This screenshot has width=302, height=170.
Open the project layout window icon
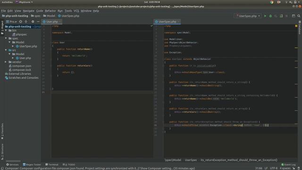pyautogui.click(x=294, y=16)
